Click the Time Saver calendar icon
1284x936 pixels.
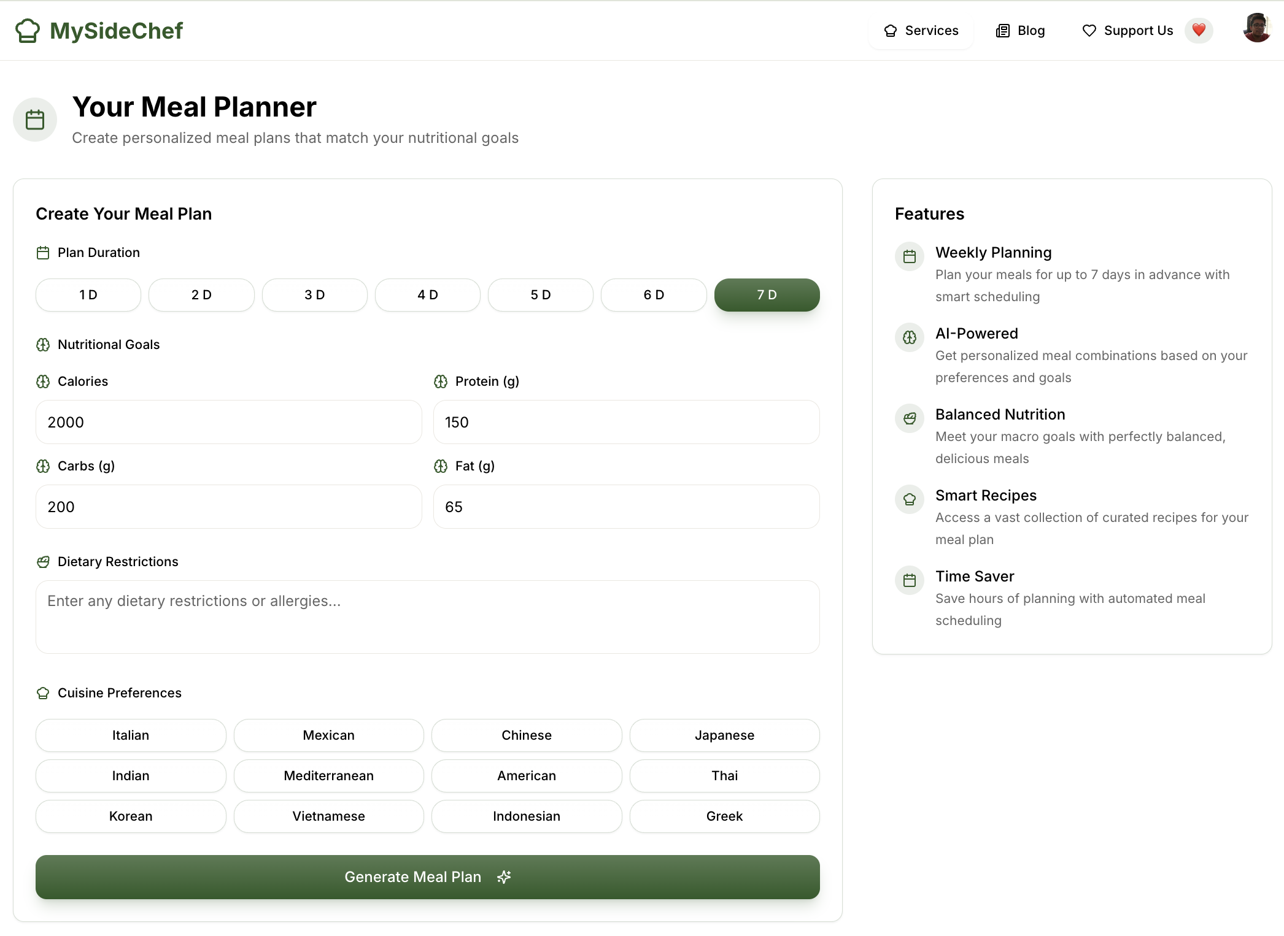coord(909,580)
